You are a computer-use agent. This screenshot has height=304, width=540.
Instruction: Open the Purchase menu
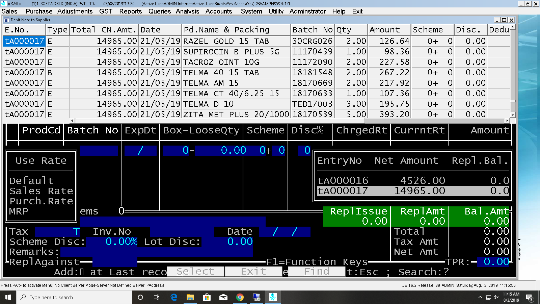39,11
